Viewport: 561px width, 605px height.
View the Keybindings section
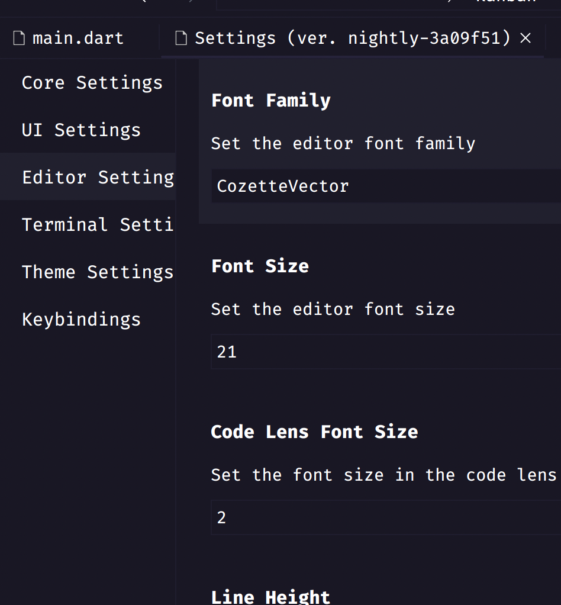pos(81,319)
